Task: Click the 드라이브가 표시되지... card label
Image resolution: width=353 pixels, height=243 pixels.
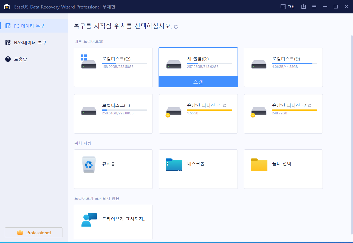Action: click(124, 219)
